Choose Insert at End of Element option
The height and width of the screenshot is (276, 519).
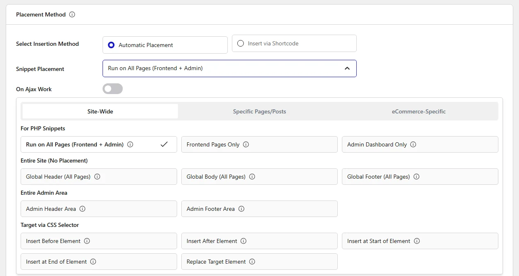99,262
